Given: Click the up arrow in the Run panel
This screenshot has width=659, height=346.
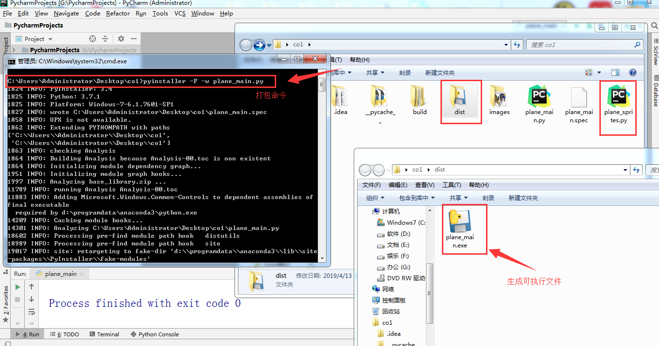Looking at the screenshot, I should click(x=31, y=287).
